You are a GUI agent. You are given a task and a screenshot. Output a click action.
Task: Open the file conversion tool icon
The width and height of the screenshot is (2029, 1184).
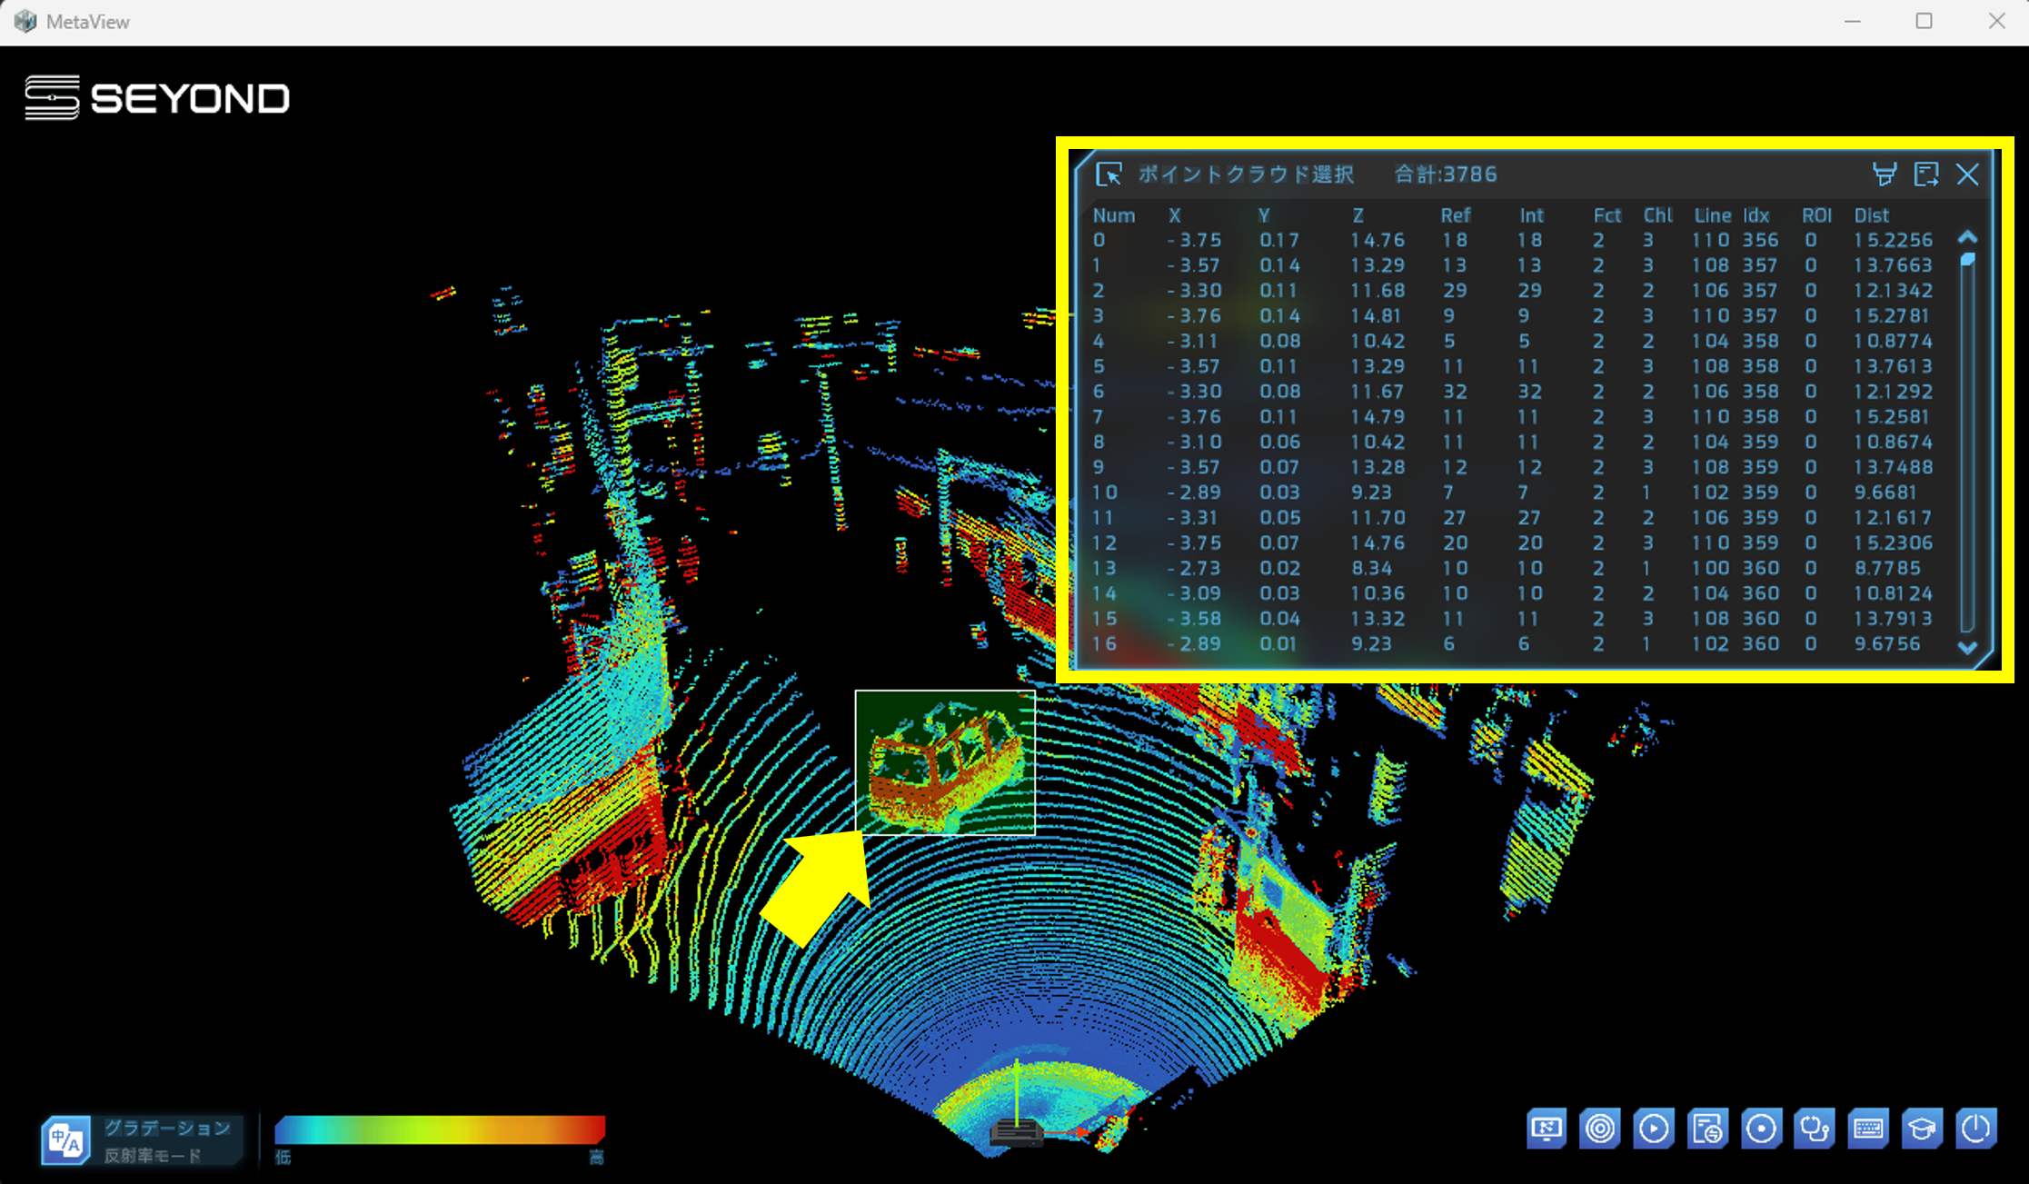[x=1707, y=1129]
